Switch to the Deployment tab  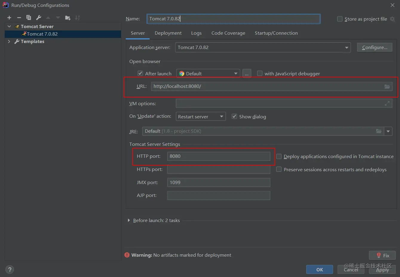coord(168,33)
